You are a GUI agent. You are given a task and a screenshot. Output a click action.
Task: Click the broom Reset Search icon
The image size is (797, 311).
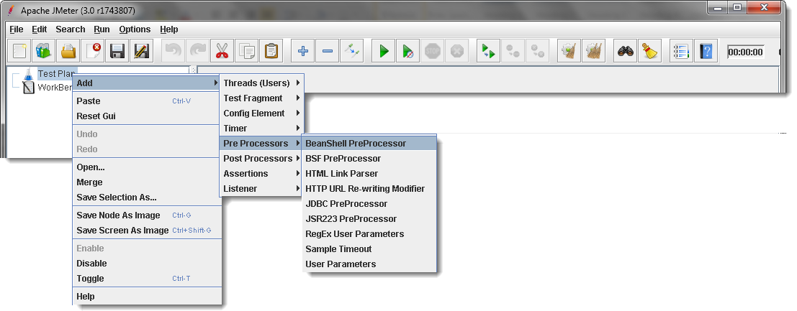pyautogui.click(x=650, y=52)
